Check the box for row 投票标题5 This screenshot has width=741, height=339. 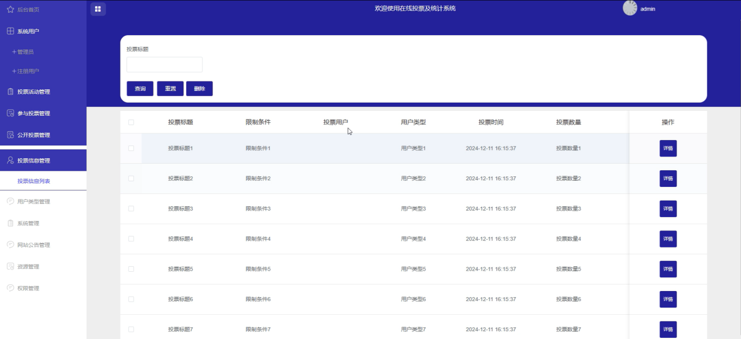pos(131,269)
